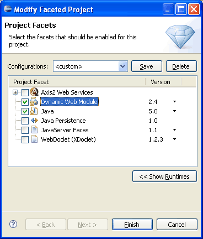Open Dynamic Web Module version dropdown arrow

(x=174, y=102)
